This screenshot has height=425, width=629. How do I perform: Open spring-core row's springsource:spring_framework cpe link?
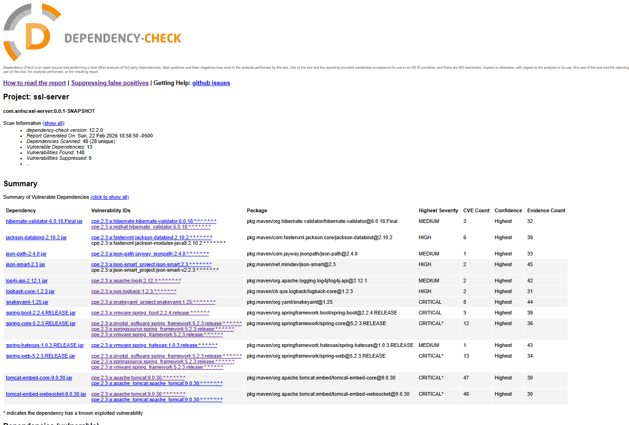tap(163, 329)
